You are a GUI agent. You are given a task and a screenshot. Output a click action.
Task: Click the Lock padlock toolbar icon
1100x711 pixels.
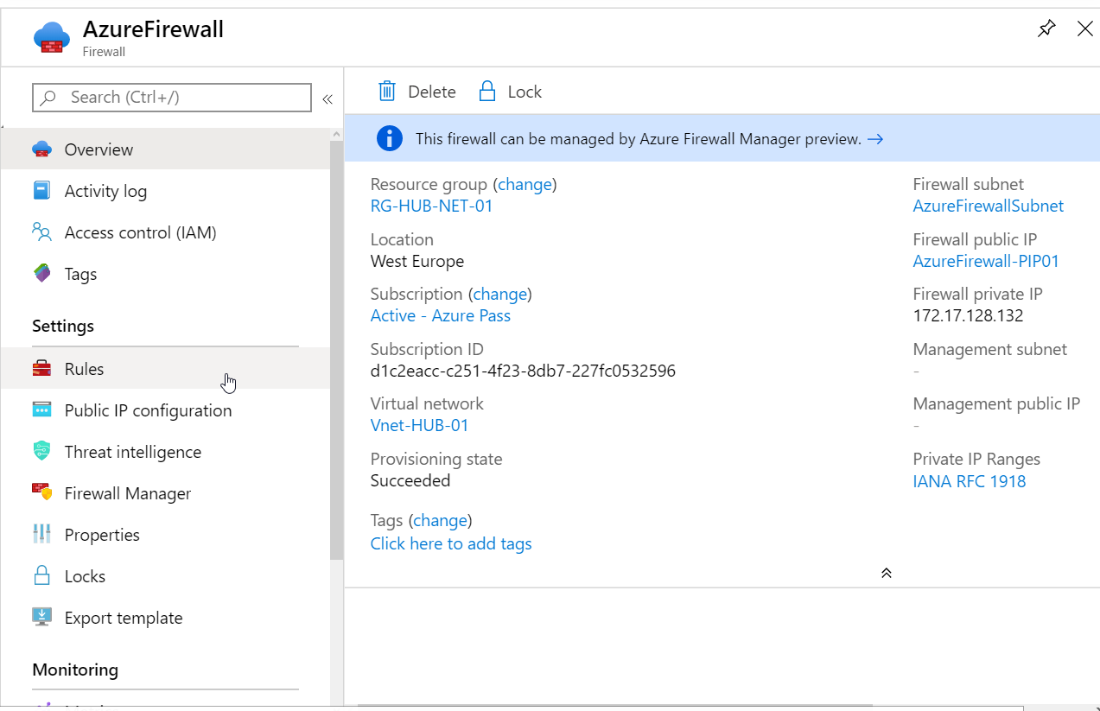click(487, 92)
